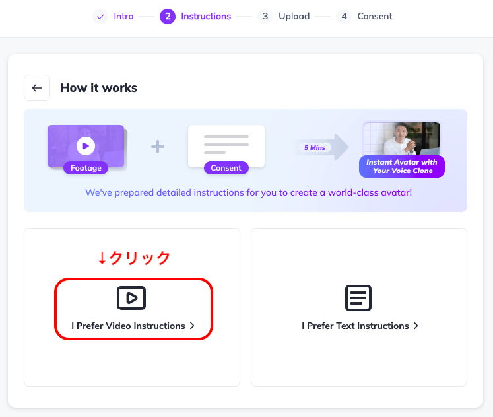Expand the chevron next to Text Instructions
The width and height of the screenshot is (493, 417).
(416, 326)
